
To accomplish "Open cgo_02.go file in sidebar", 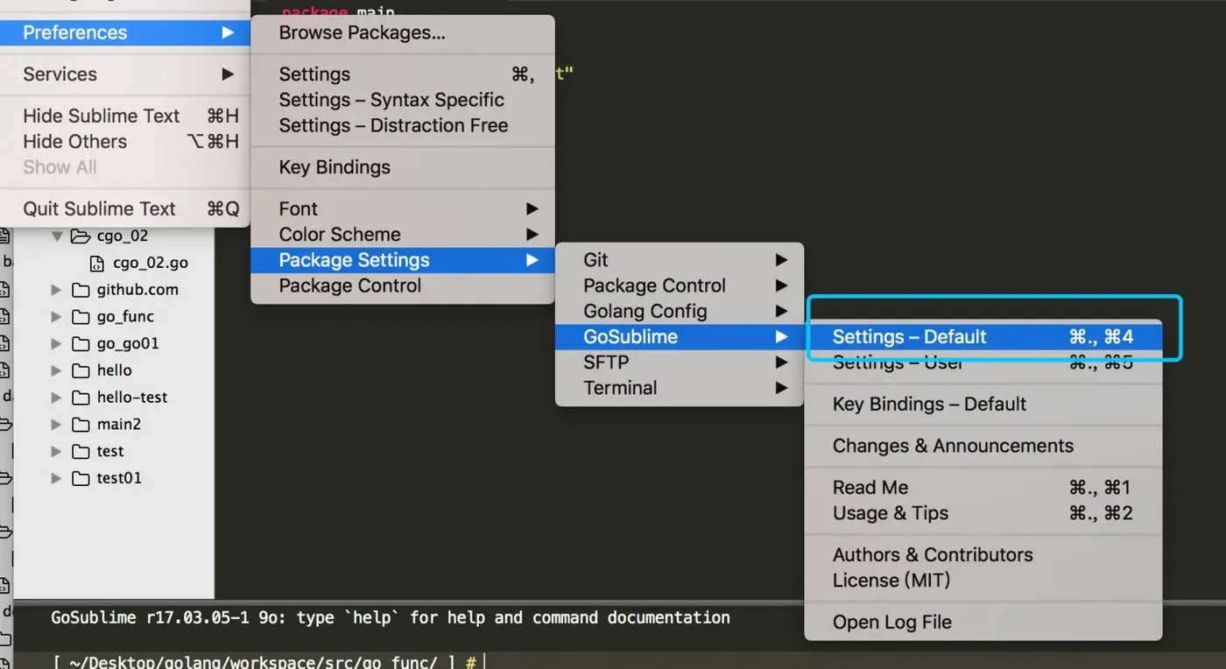I will [x=151, y=263].
